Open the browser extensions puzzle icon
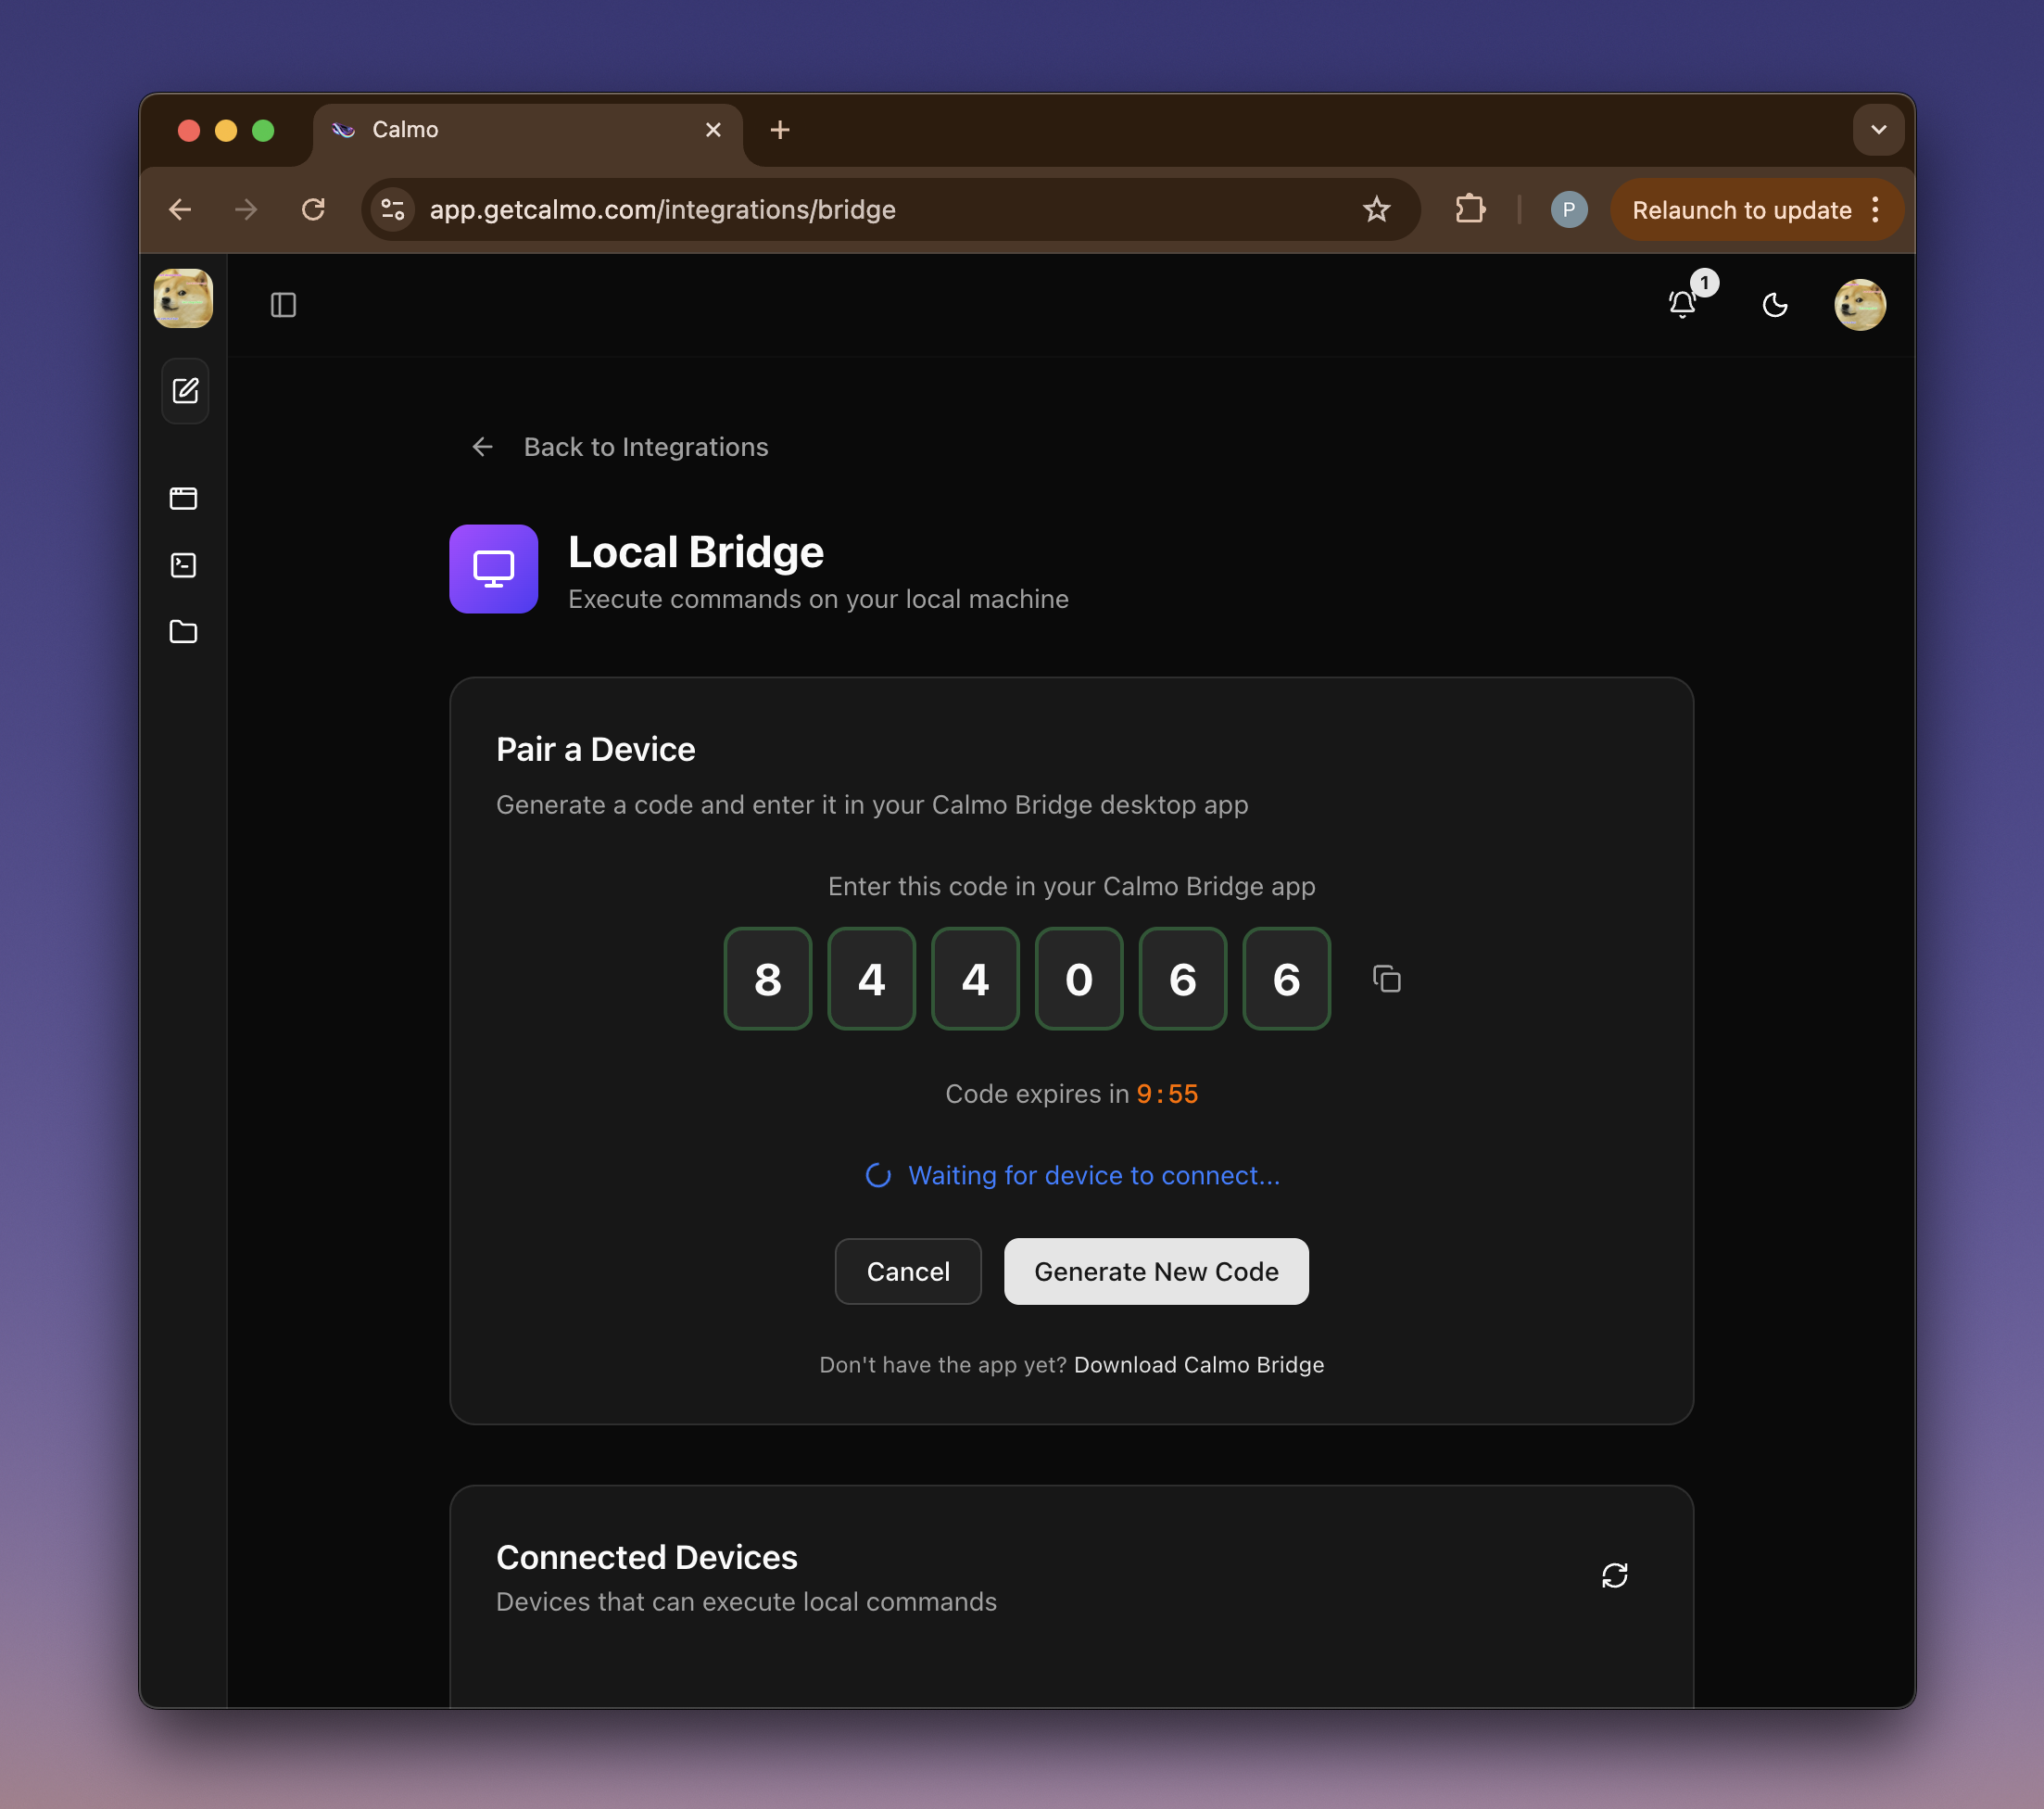The image size is (2044, 1809). (x=1469, y=209)
